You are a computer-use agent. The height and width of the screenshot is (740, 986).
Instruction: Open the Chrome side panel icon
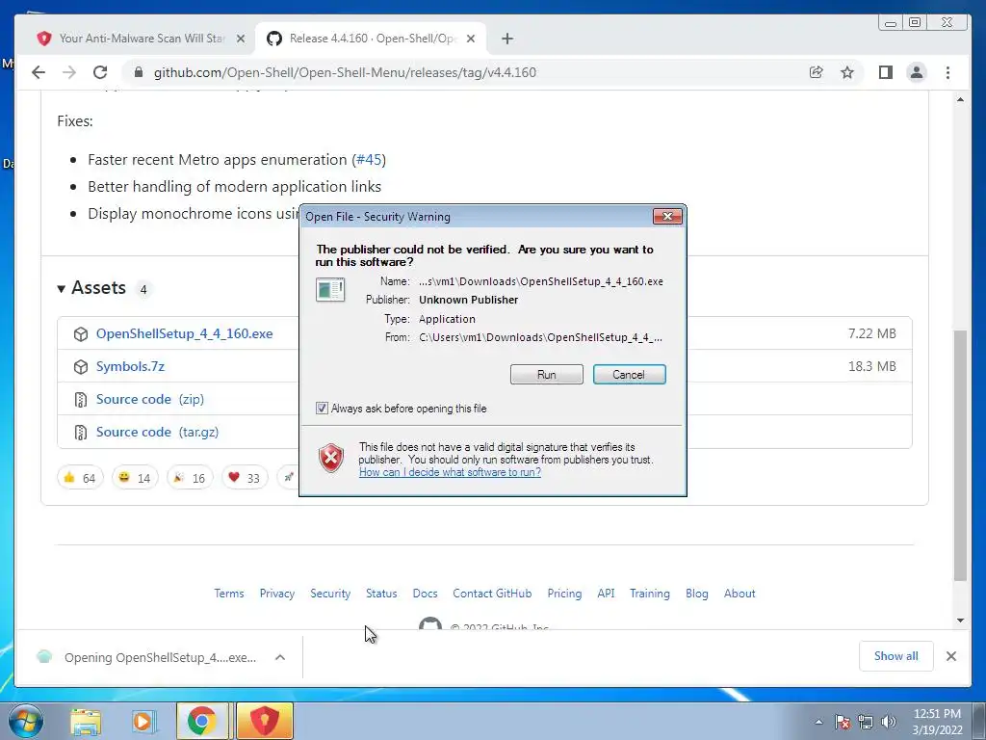point(886,72)
